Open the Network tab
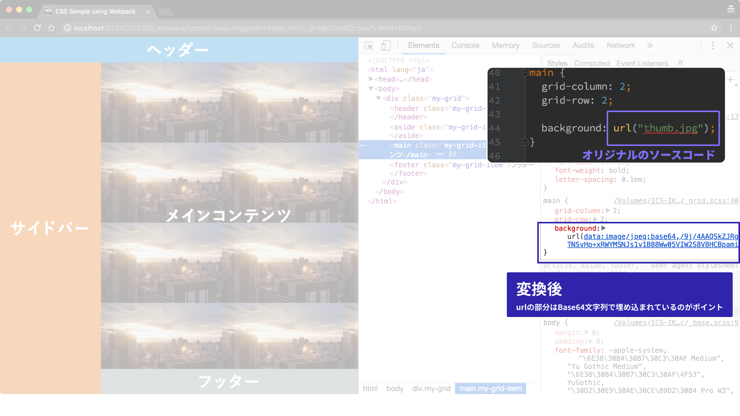 tap(621, 45)
